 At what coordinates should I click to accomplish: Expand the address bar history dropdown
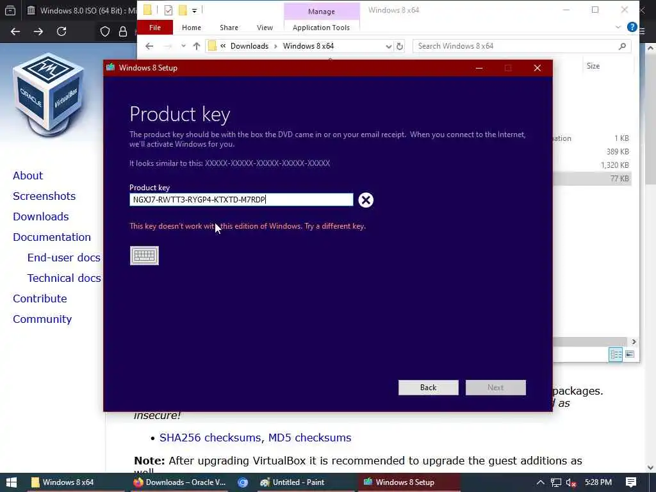click(x=389, y=46)
